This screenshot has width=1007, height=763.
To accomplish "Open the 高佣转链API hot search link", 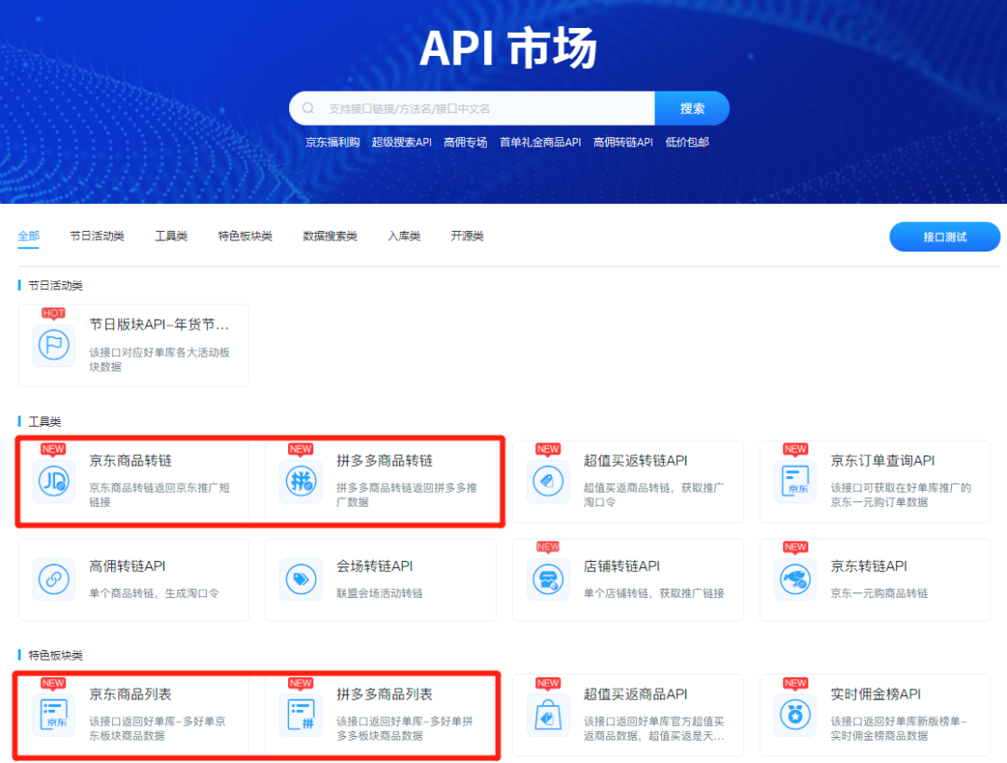I will tap(623, 143).
